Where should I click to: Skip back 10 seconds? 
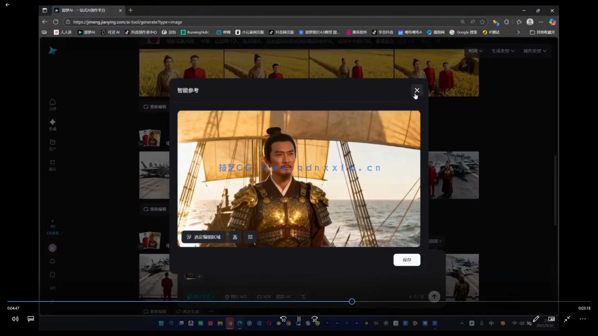(x=283, y=319)
